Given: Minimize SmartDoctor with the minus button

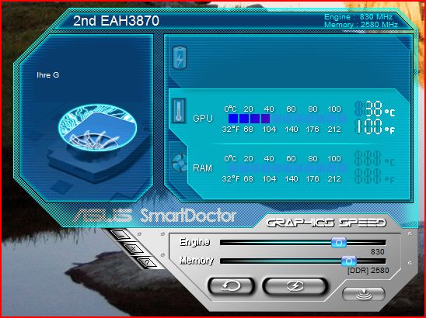Looking at the screenshot, I should click(121, 235).
